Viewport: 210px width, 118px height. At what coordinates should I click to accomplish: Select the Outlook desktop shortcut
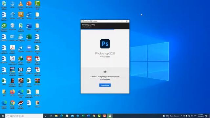point(29,15)
